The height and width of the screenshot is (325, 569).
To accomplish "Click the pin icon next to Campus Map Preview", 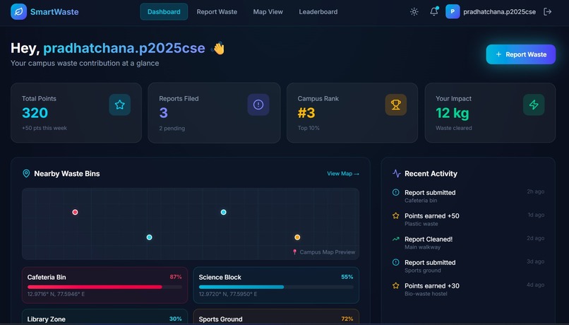I will 294,252.
